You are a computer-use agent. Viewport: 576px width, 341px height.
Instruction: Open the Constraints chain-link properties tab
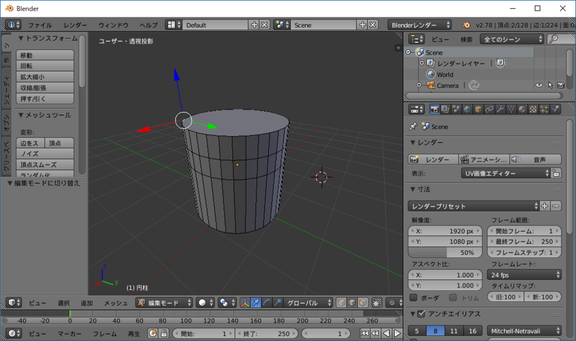[489, 109]
